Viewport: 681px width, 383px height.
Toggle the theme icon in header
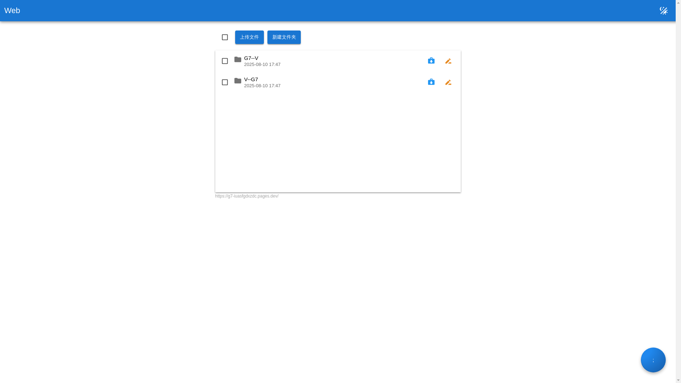point(664,11)
